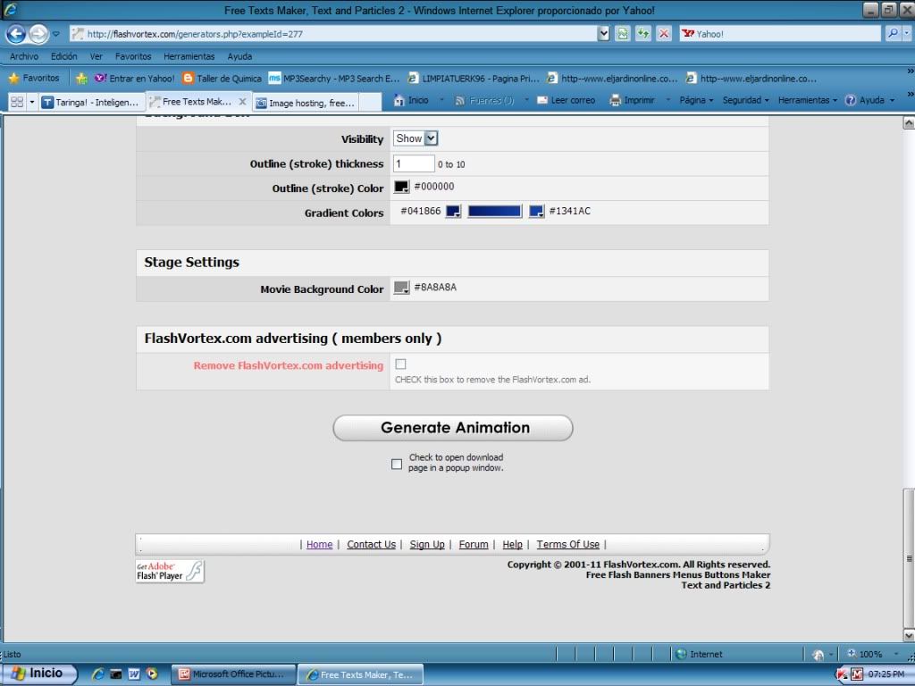The width and height of the screenshot is (915, 686).
Task: Pick the first gradient color #041866 swatch
Action: pos(453,212)
